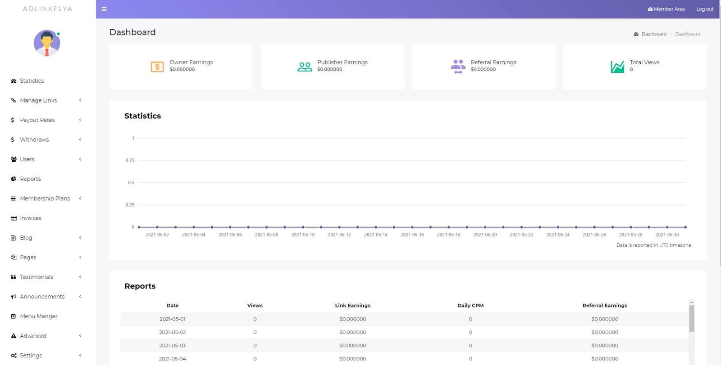This screenshot has height=365, width=721.
Task: Go to the Member Area link
Action: tap(666, 9)
